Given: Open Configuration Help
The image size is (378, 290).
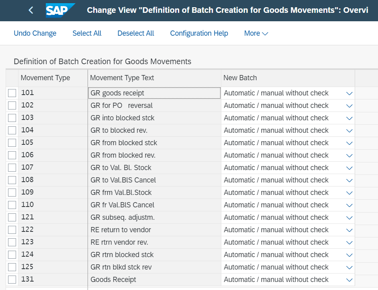Looking at the screenshot, I should pos(199,33).
